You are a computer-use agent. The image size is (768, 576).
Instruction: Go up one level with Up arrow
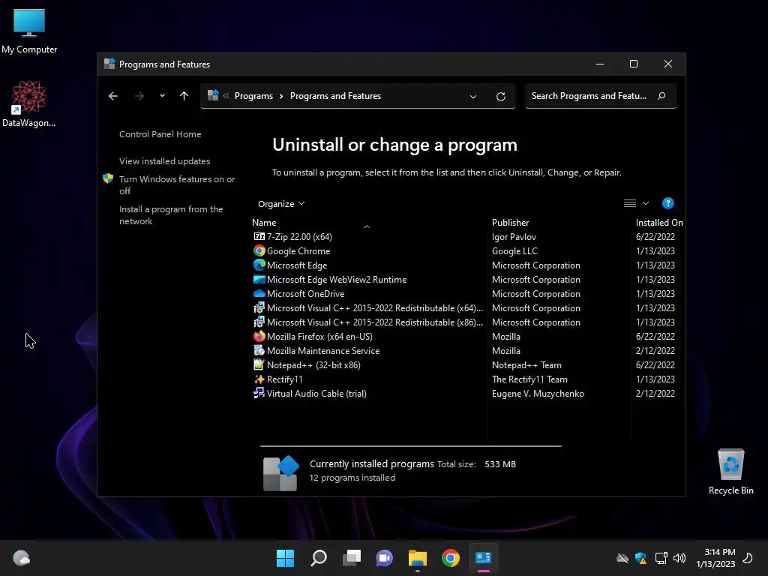click(184, 96)
